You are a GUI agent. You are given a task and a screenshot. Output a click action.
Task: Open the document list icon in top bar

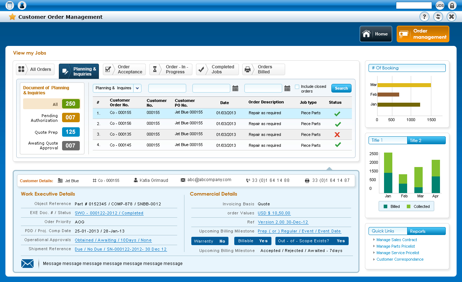[10, 5]
